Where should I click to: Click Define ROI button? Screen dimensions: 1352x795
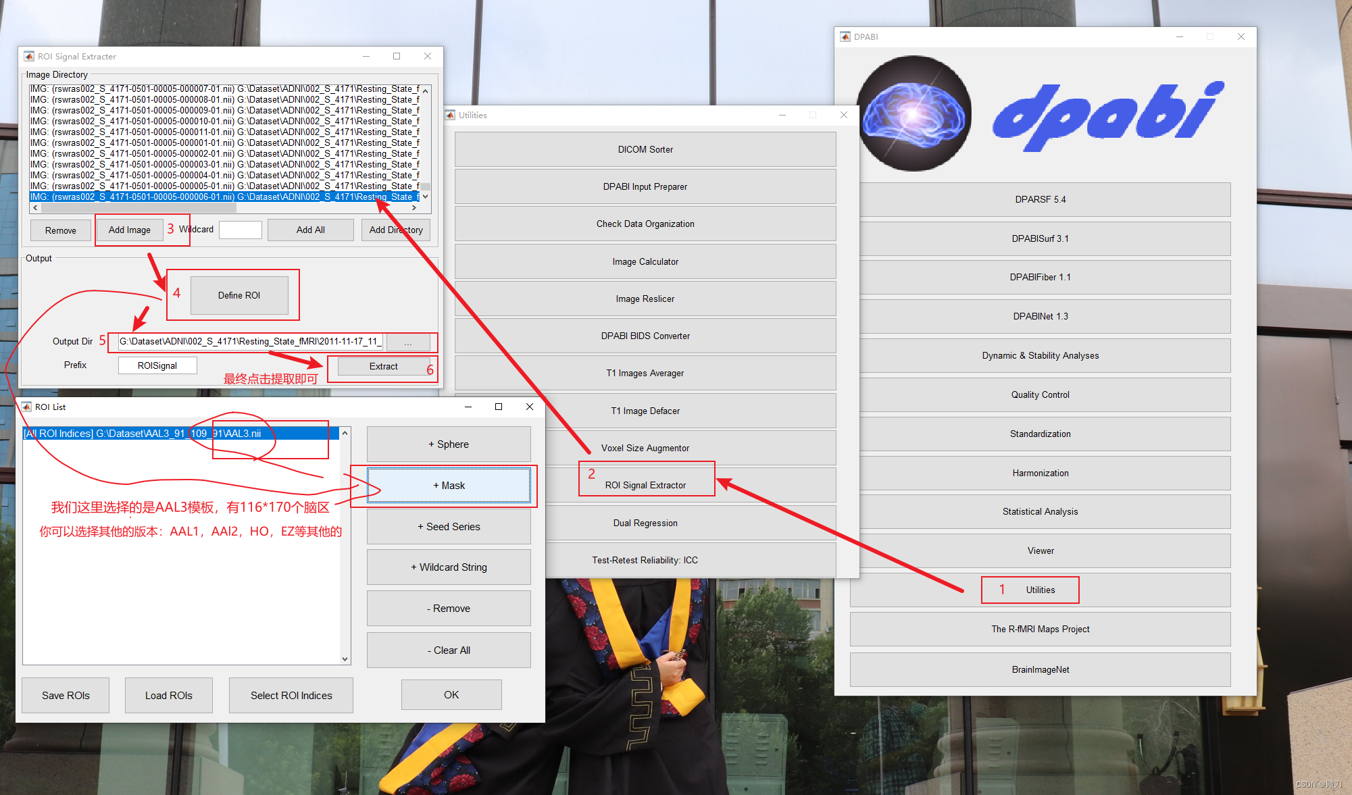(239, 295)
